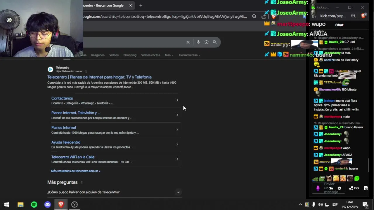Viewport: 374px width, 210px height.
Task: Open Spotify from taskbar
Action: click(34, 204)
